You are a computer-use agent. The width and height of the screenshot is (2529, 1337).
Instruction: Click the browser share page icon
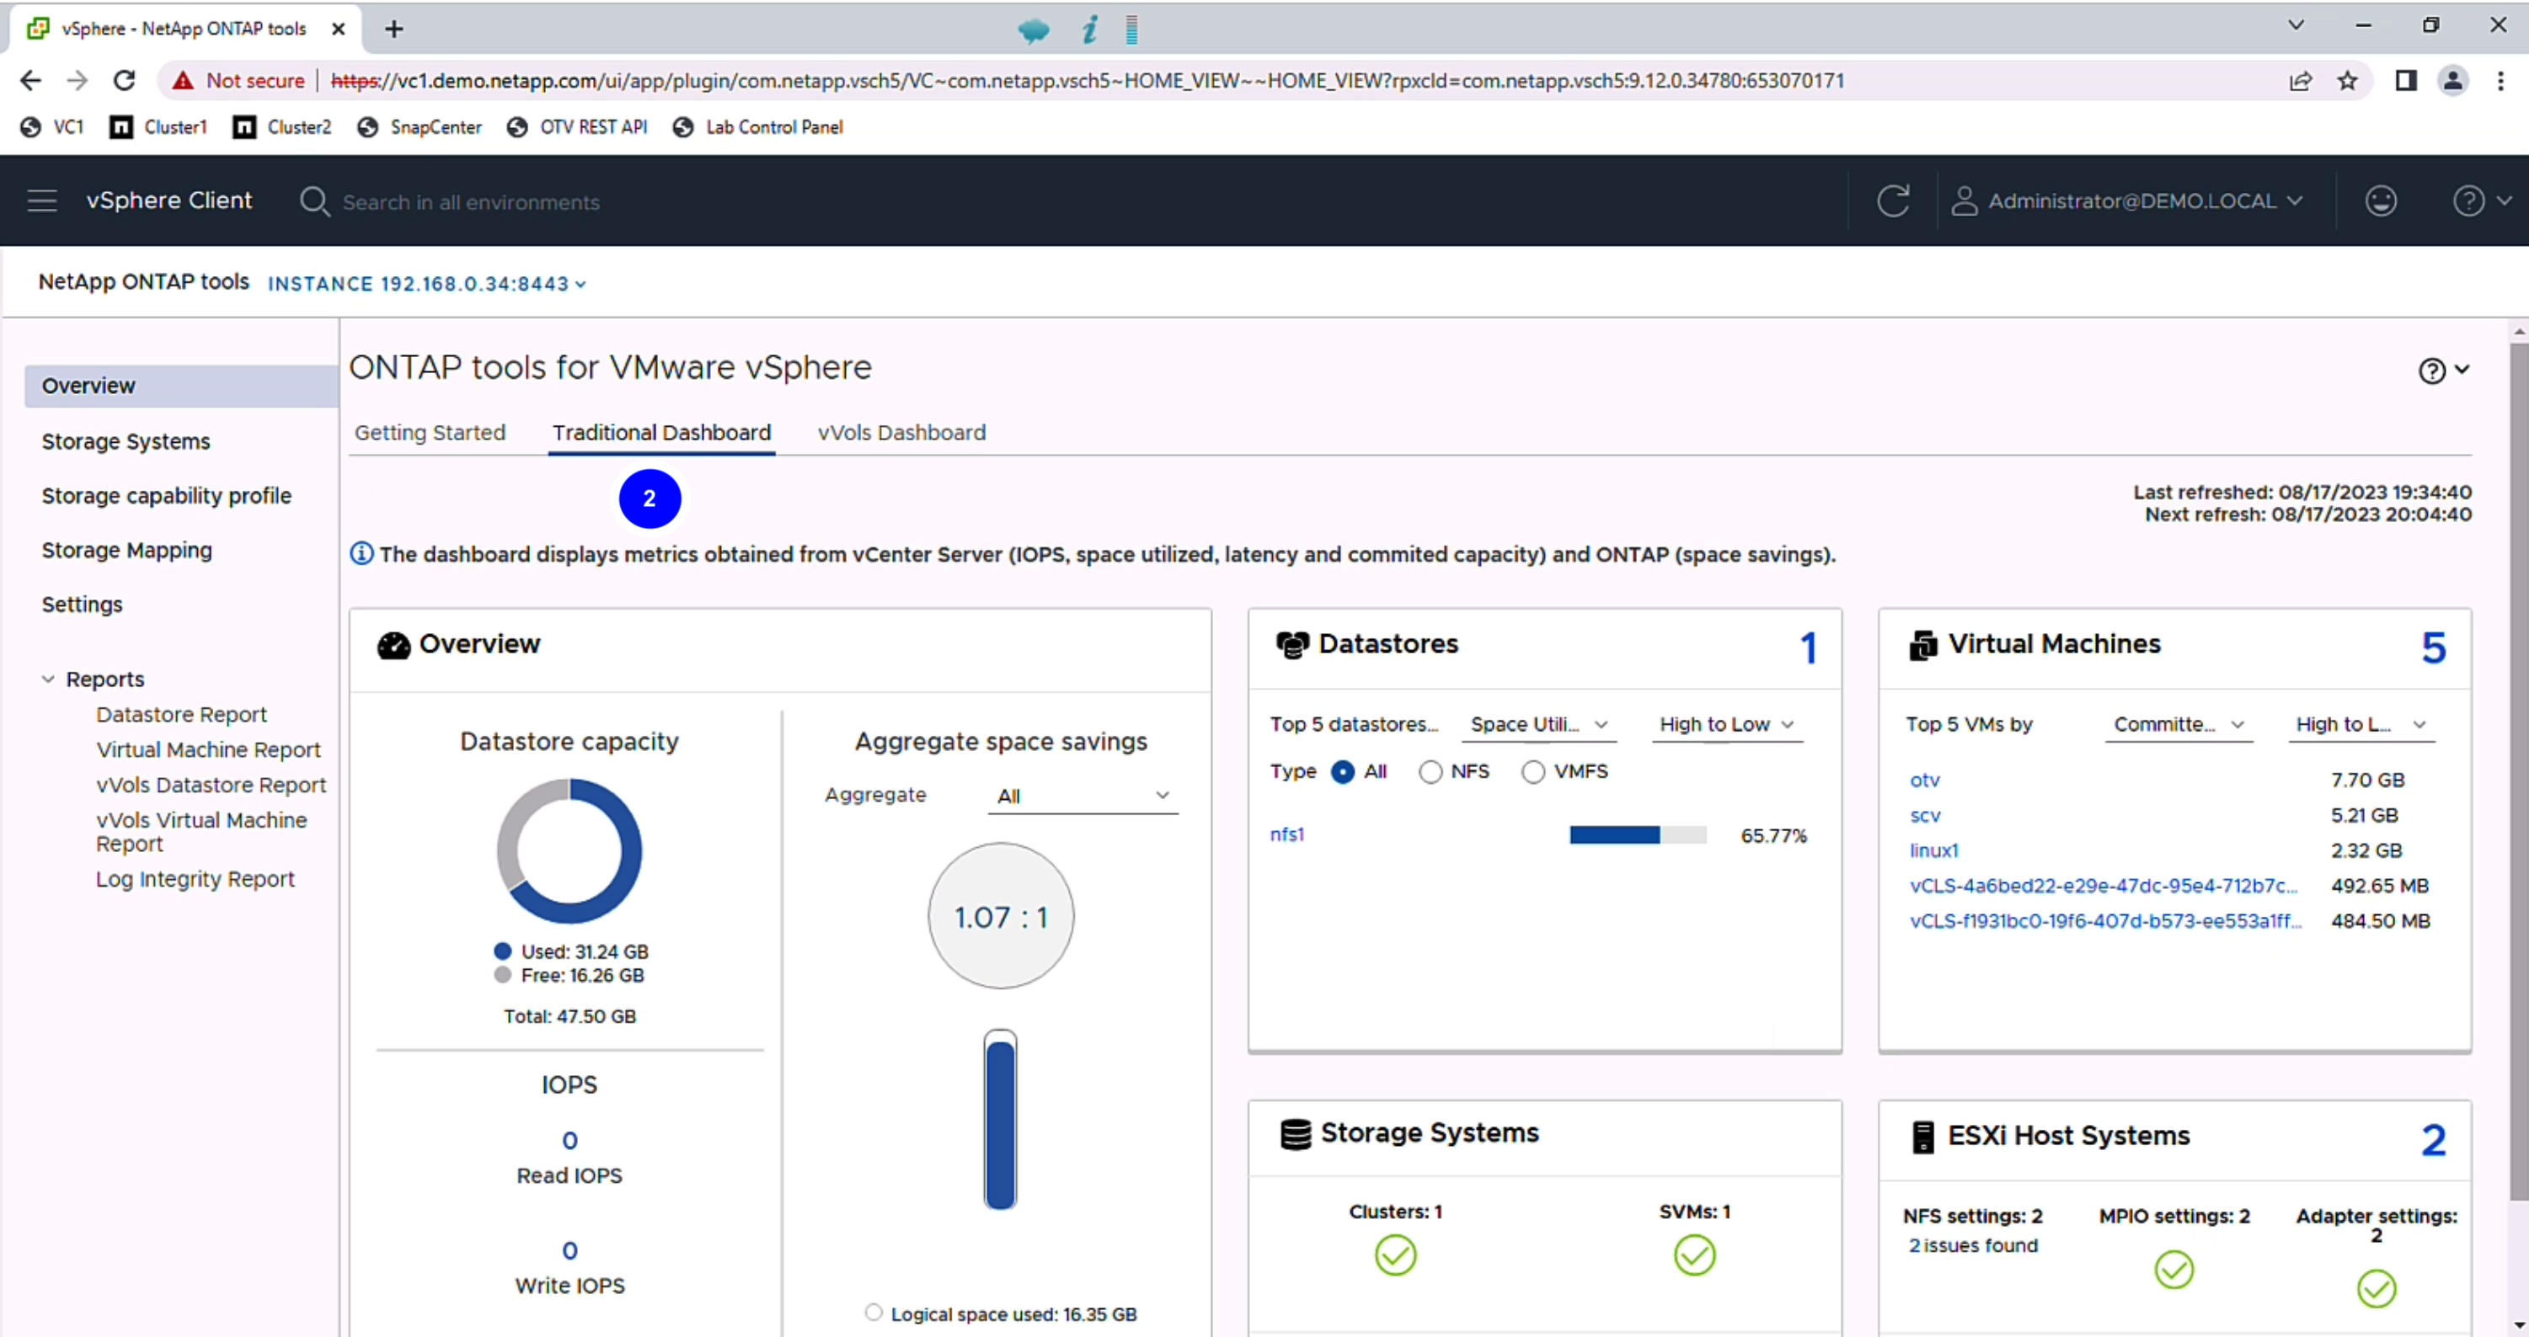coord(2300,81)
